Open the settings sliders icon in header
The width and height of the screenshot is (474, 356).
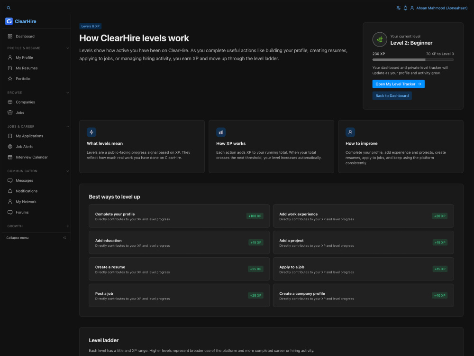(399, 8)
